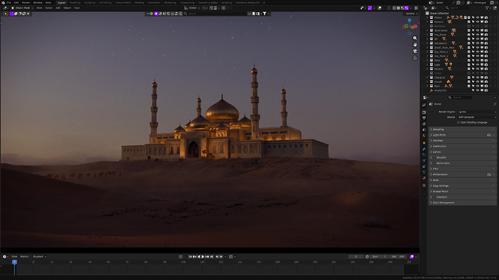499x280 pixels.
Task: Click the Light Paths preset icon
Action: (489, 135)
